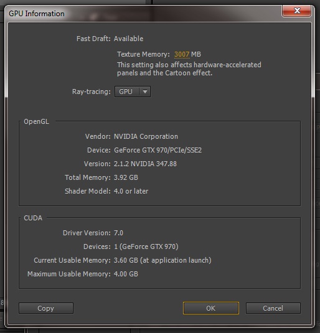This screenshot has width=320, height=333.
Task: Click the Cancel button
Action: pos(273,308)
